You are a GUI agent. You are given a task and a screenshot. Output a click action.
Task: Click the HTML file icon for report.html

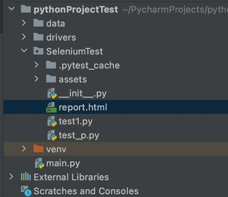point(51,108)
